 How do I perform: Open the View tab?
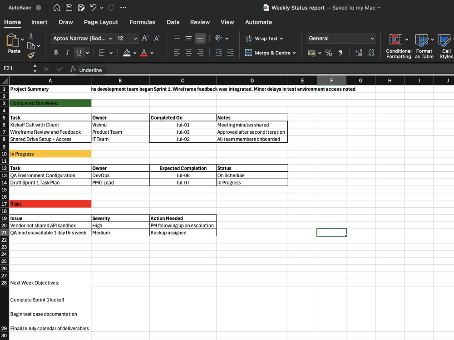point(227,22)
